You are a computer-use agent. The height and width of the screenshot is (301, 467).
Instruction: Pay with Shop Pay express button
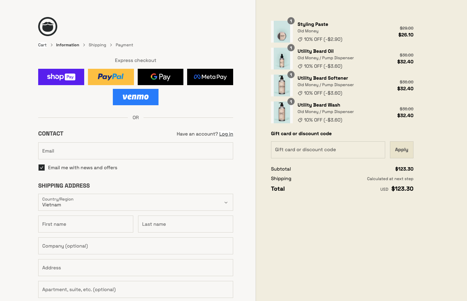pos(61,77)
